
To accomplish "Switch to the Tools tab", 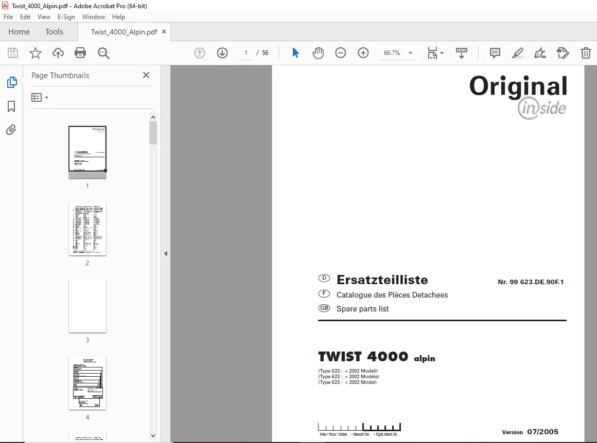I will pos(54,31).
